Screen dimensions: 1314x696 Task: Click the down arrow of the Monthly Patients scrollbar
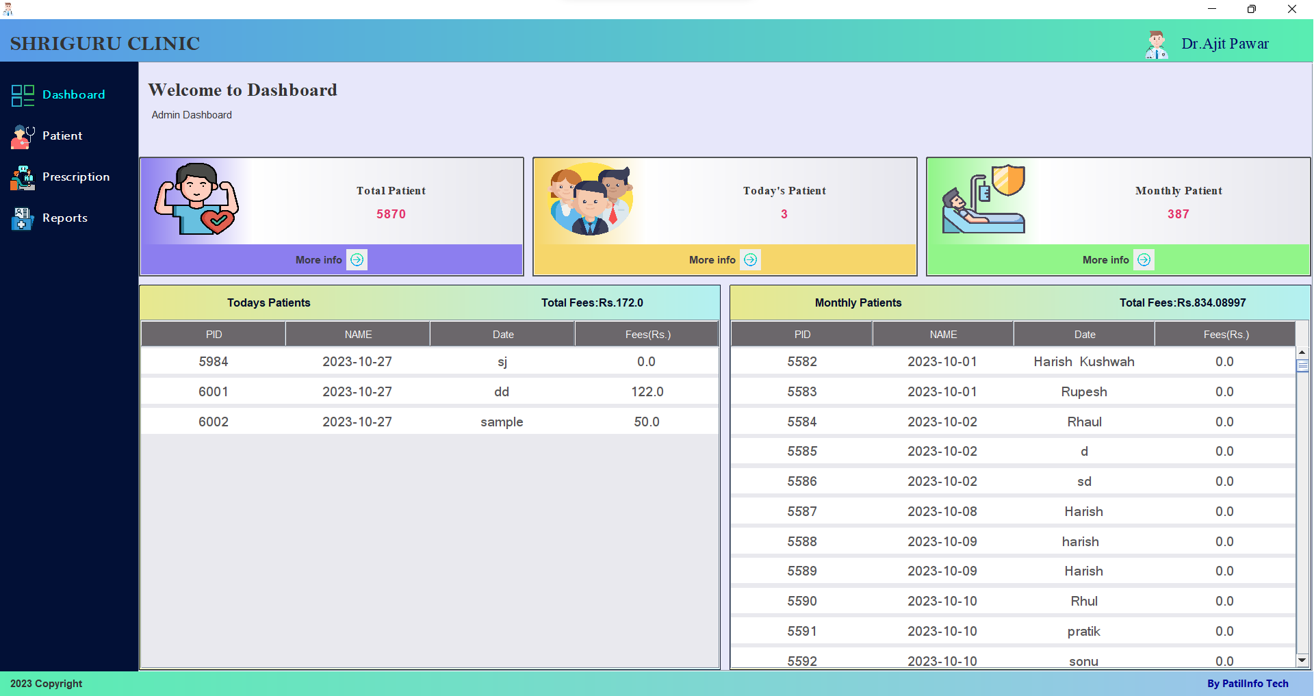coord(1302,660)
